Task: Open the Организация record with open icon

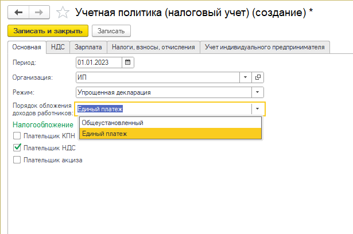Action: pos(258,77)
